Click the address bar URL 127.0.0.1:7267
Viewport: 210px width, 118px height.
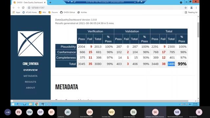38,8
